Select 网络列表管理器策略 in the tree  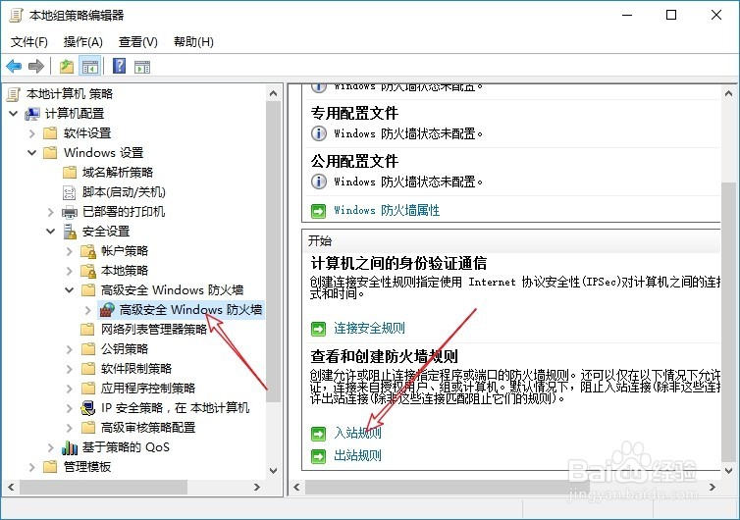pyautogui.click(x=154, y=329)
